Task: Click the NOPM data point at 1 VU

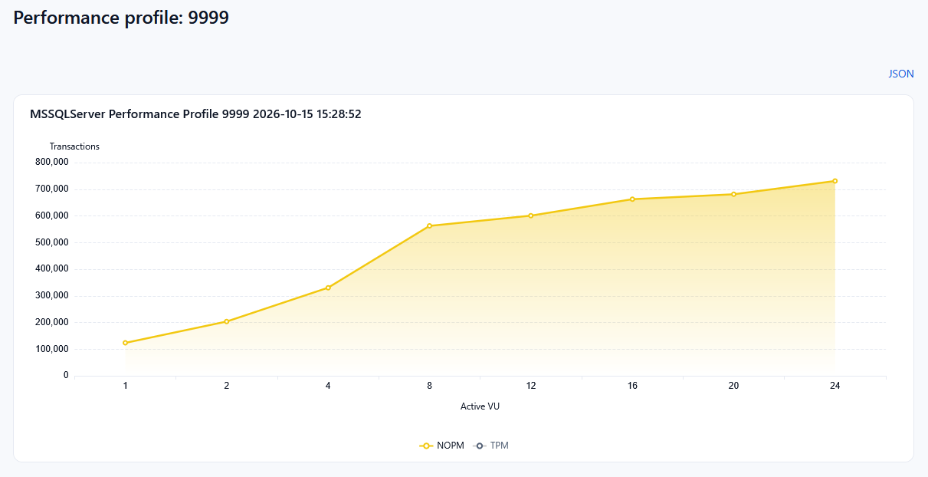Action: coord(125,343)
